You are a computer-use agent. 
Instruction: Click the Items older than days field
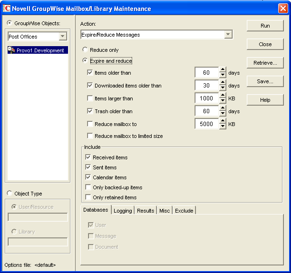point(207,72)
